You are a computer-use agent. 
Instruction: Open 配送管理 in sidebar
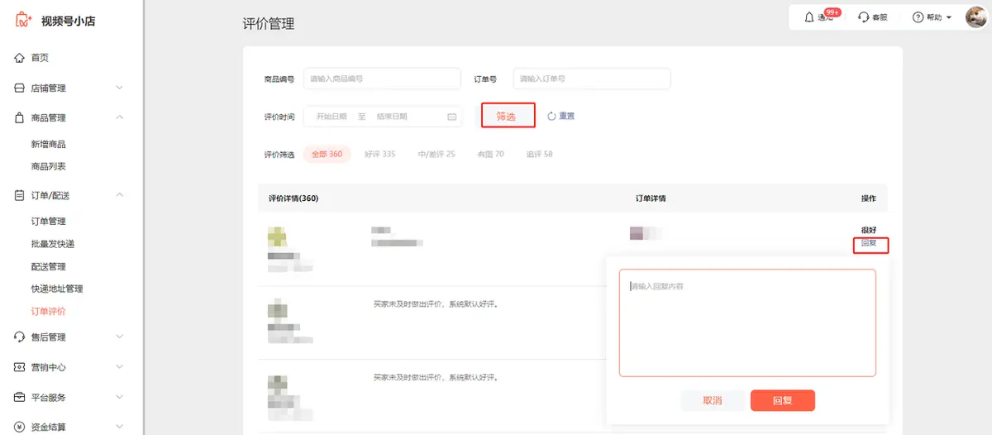48,266
